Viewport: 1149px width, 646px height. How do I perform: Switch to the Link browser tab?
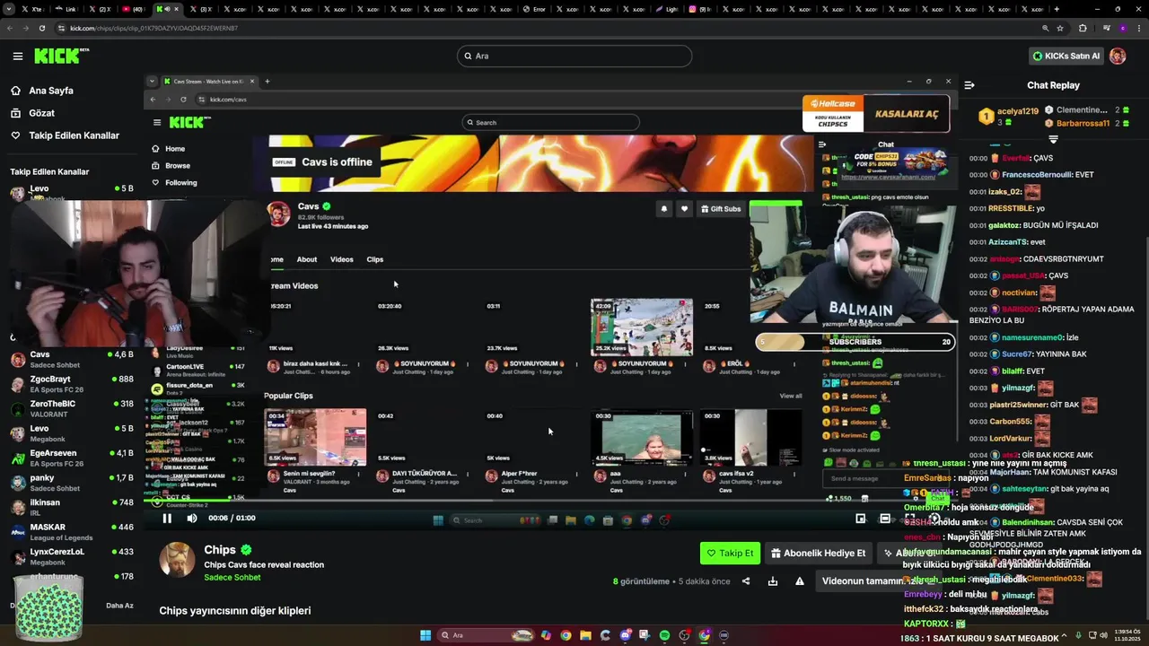(x=68, y=9)
